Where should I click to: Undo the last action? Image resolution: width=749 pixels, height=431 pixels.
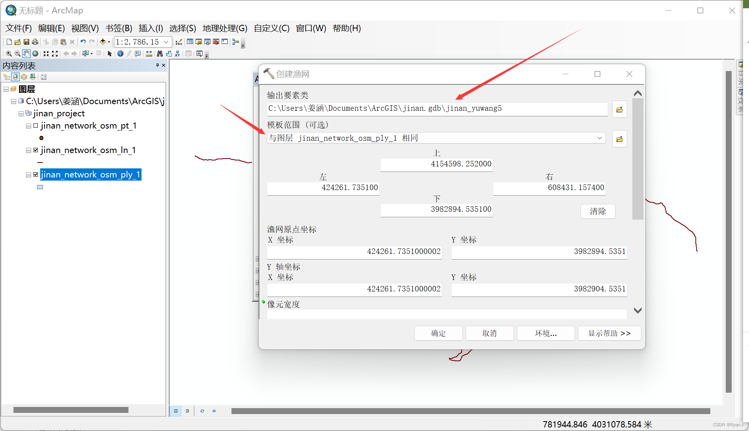point(83,42)
